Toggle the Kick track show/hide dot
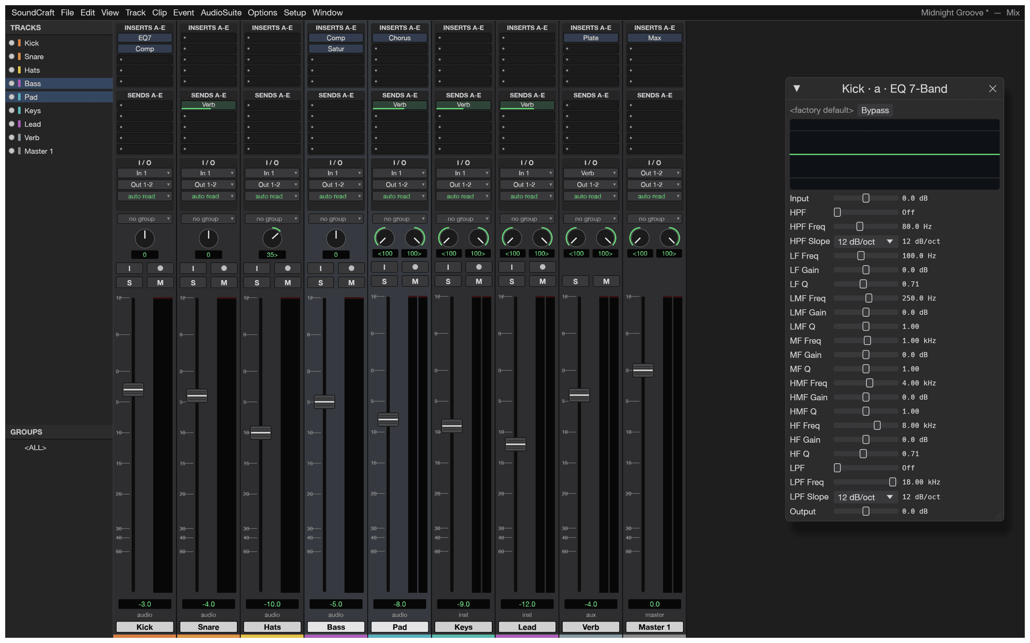The image size is (1030, 643). point(12,43)
